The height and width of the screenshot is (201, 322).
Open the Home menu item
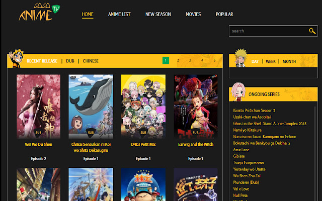(x=88, y=14)
